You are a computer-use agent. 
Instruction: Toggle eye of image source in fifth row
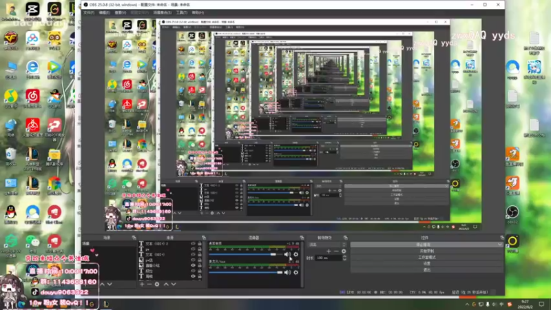click(x=193, y=265)
